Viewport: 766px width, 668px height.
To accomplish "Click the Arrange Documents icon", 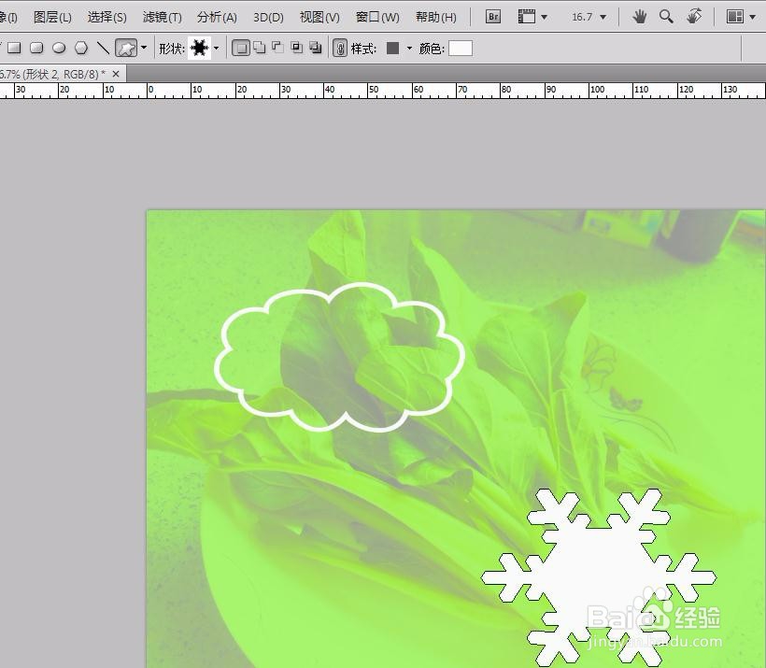I will coord(734,17).
